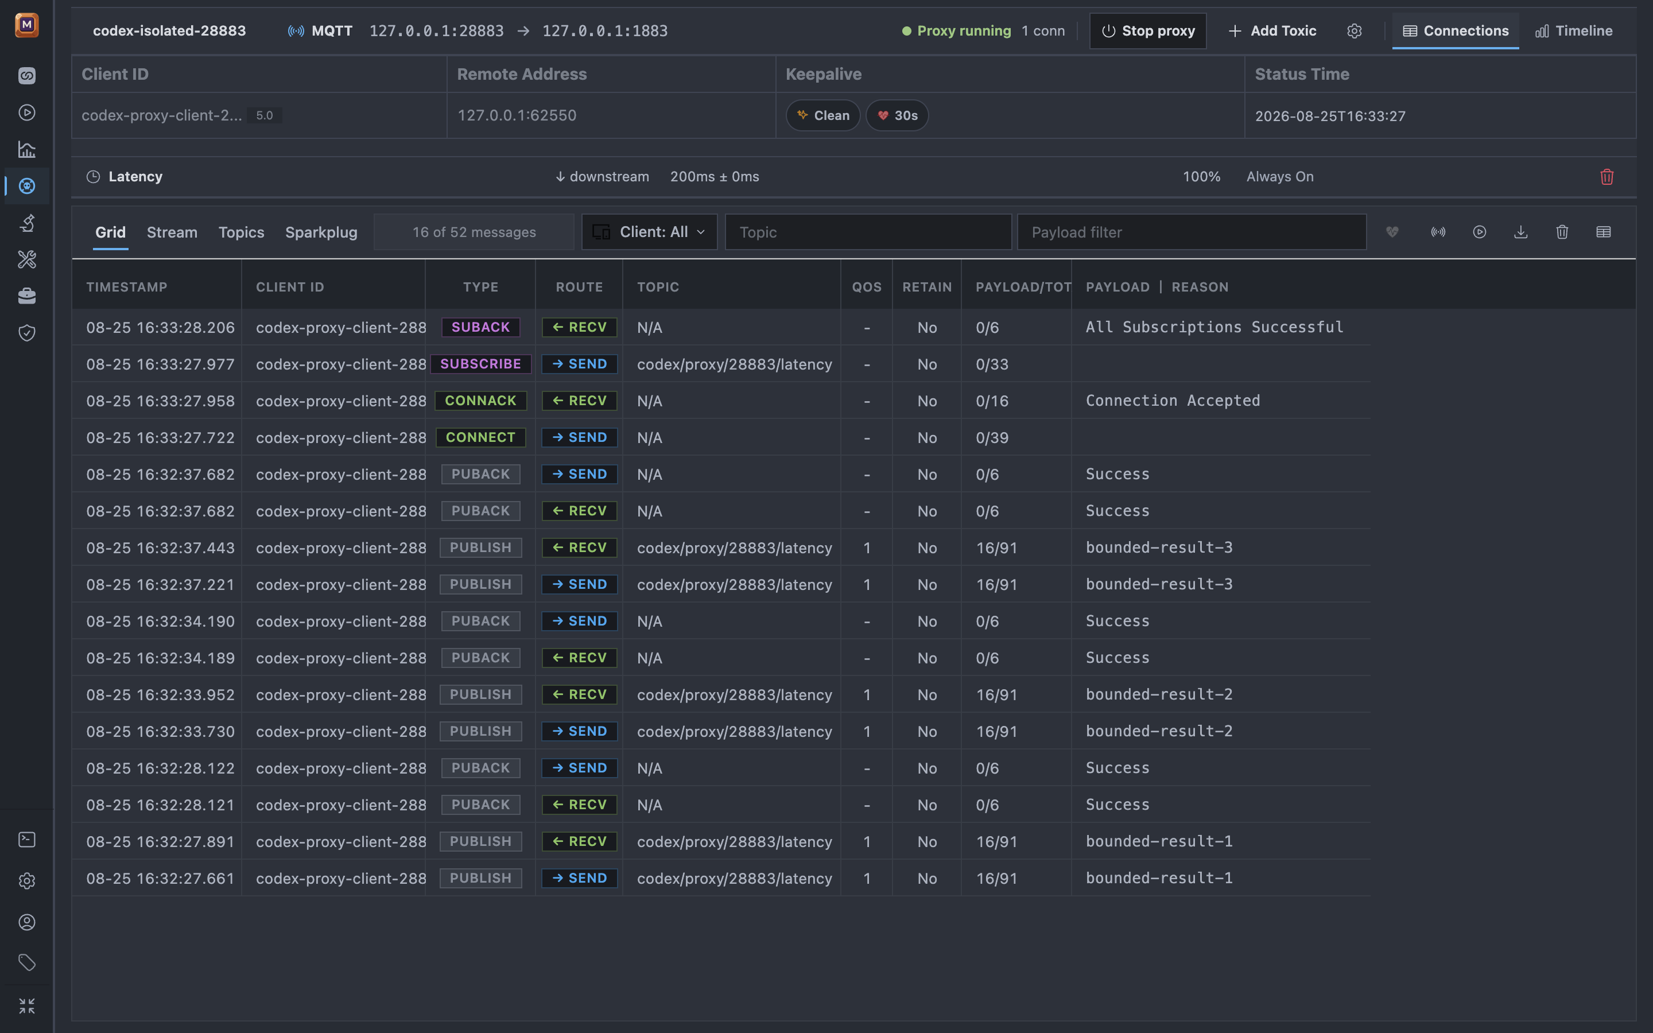
Task: Open the Connections view tab
Action: 1456,31
